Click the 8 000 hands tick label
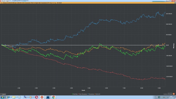 coord(142,88)
